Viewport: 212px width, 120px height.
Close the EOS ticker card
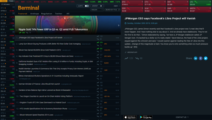coord(142,8)
